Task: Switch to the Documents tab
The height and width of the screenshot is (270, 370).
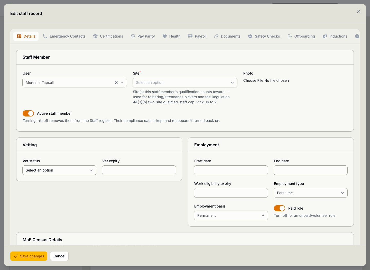Action: pos(227,36)
